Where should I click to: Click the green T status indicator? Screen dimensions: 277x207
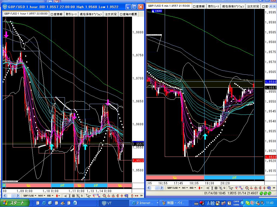click(x=262, y=194)
